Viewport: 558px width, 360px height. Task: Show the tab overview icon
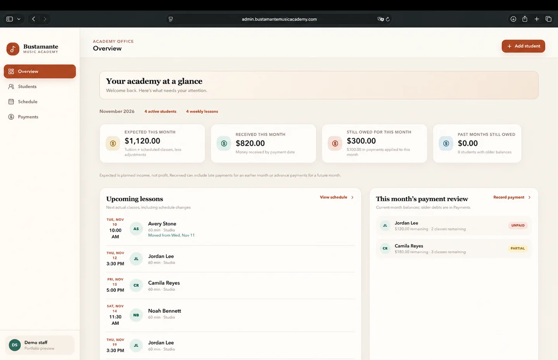tap(548, 19)
